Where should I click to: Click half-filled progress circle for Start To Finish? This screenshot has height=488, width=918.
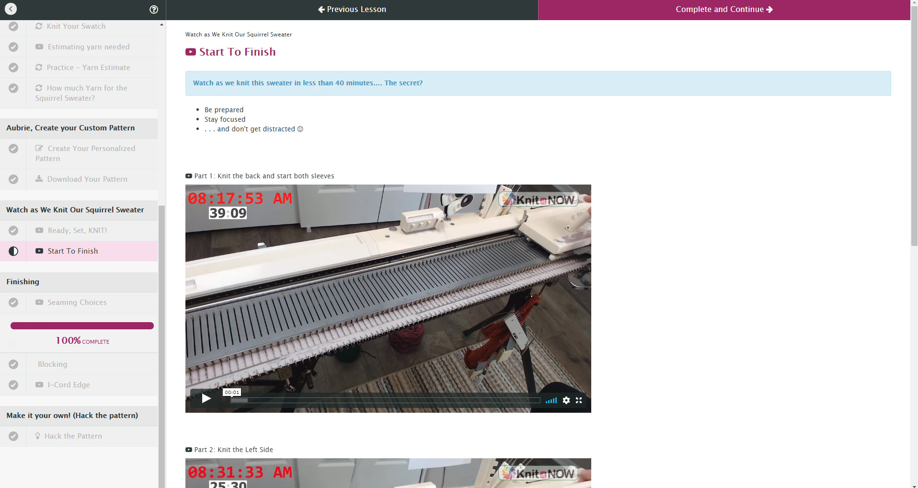[x=13, y=251]
